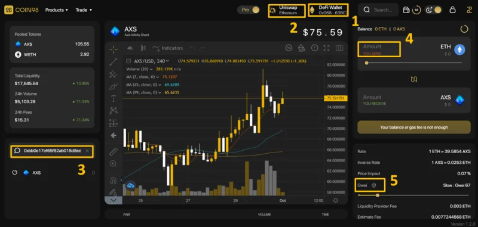Click the gas station icon
Image resolution: width=478 pixels, height=227 pixels.
(406, 10)
